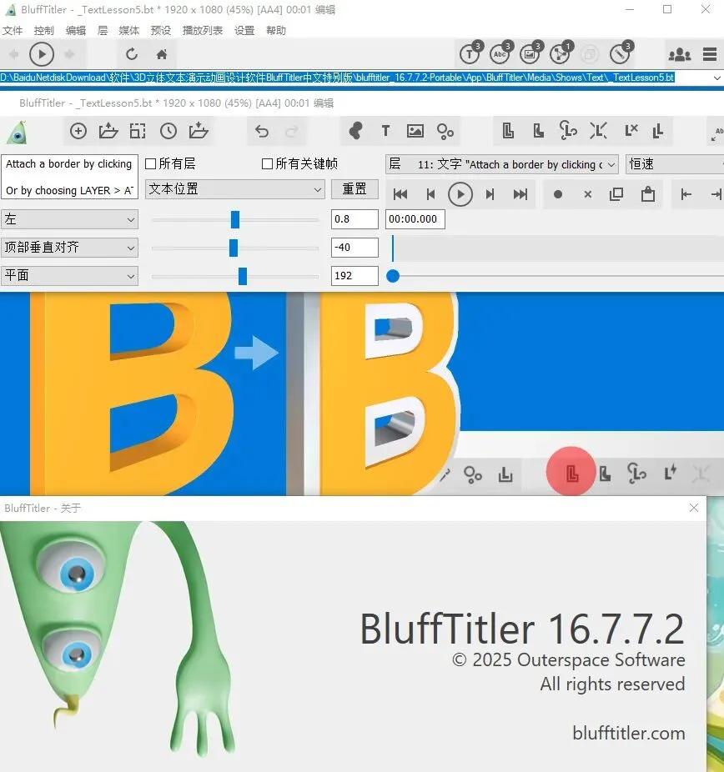Screen dimensions: 724x772
Task: Click the Ab resize icon at the toolbar edge
Action: pos(716,134)
